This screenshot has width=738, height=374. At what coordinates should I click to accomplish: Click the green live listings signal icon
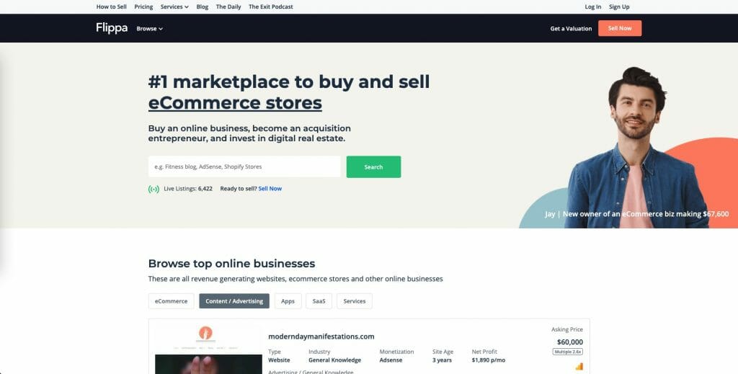(x=154, y=189)
